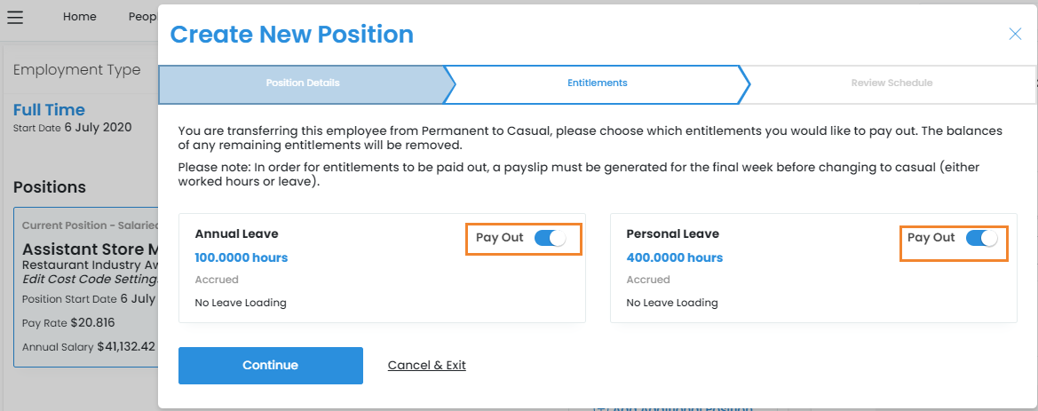
Task: Click the 400.0000 hours personal leave balance
Action: [674, 258]
